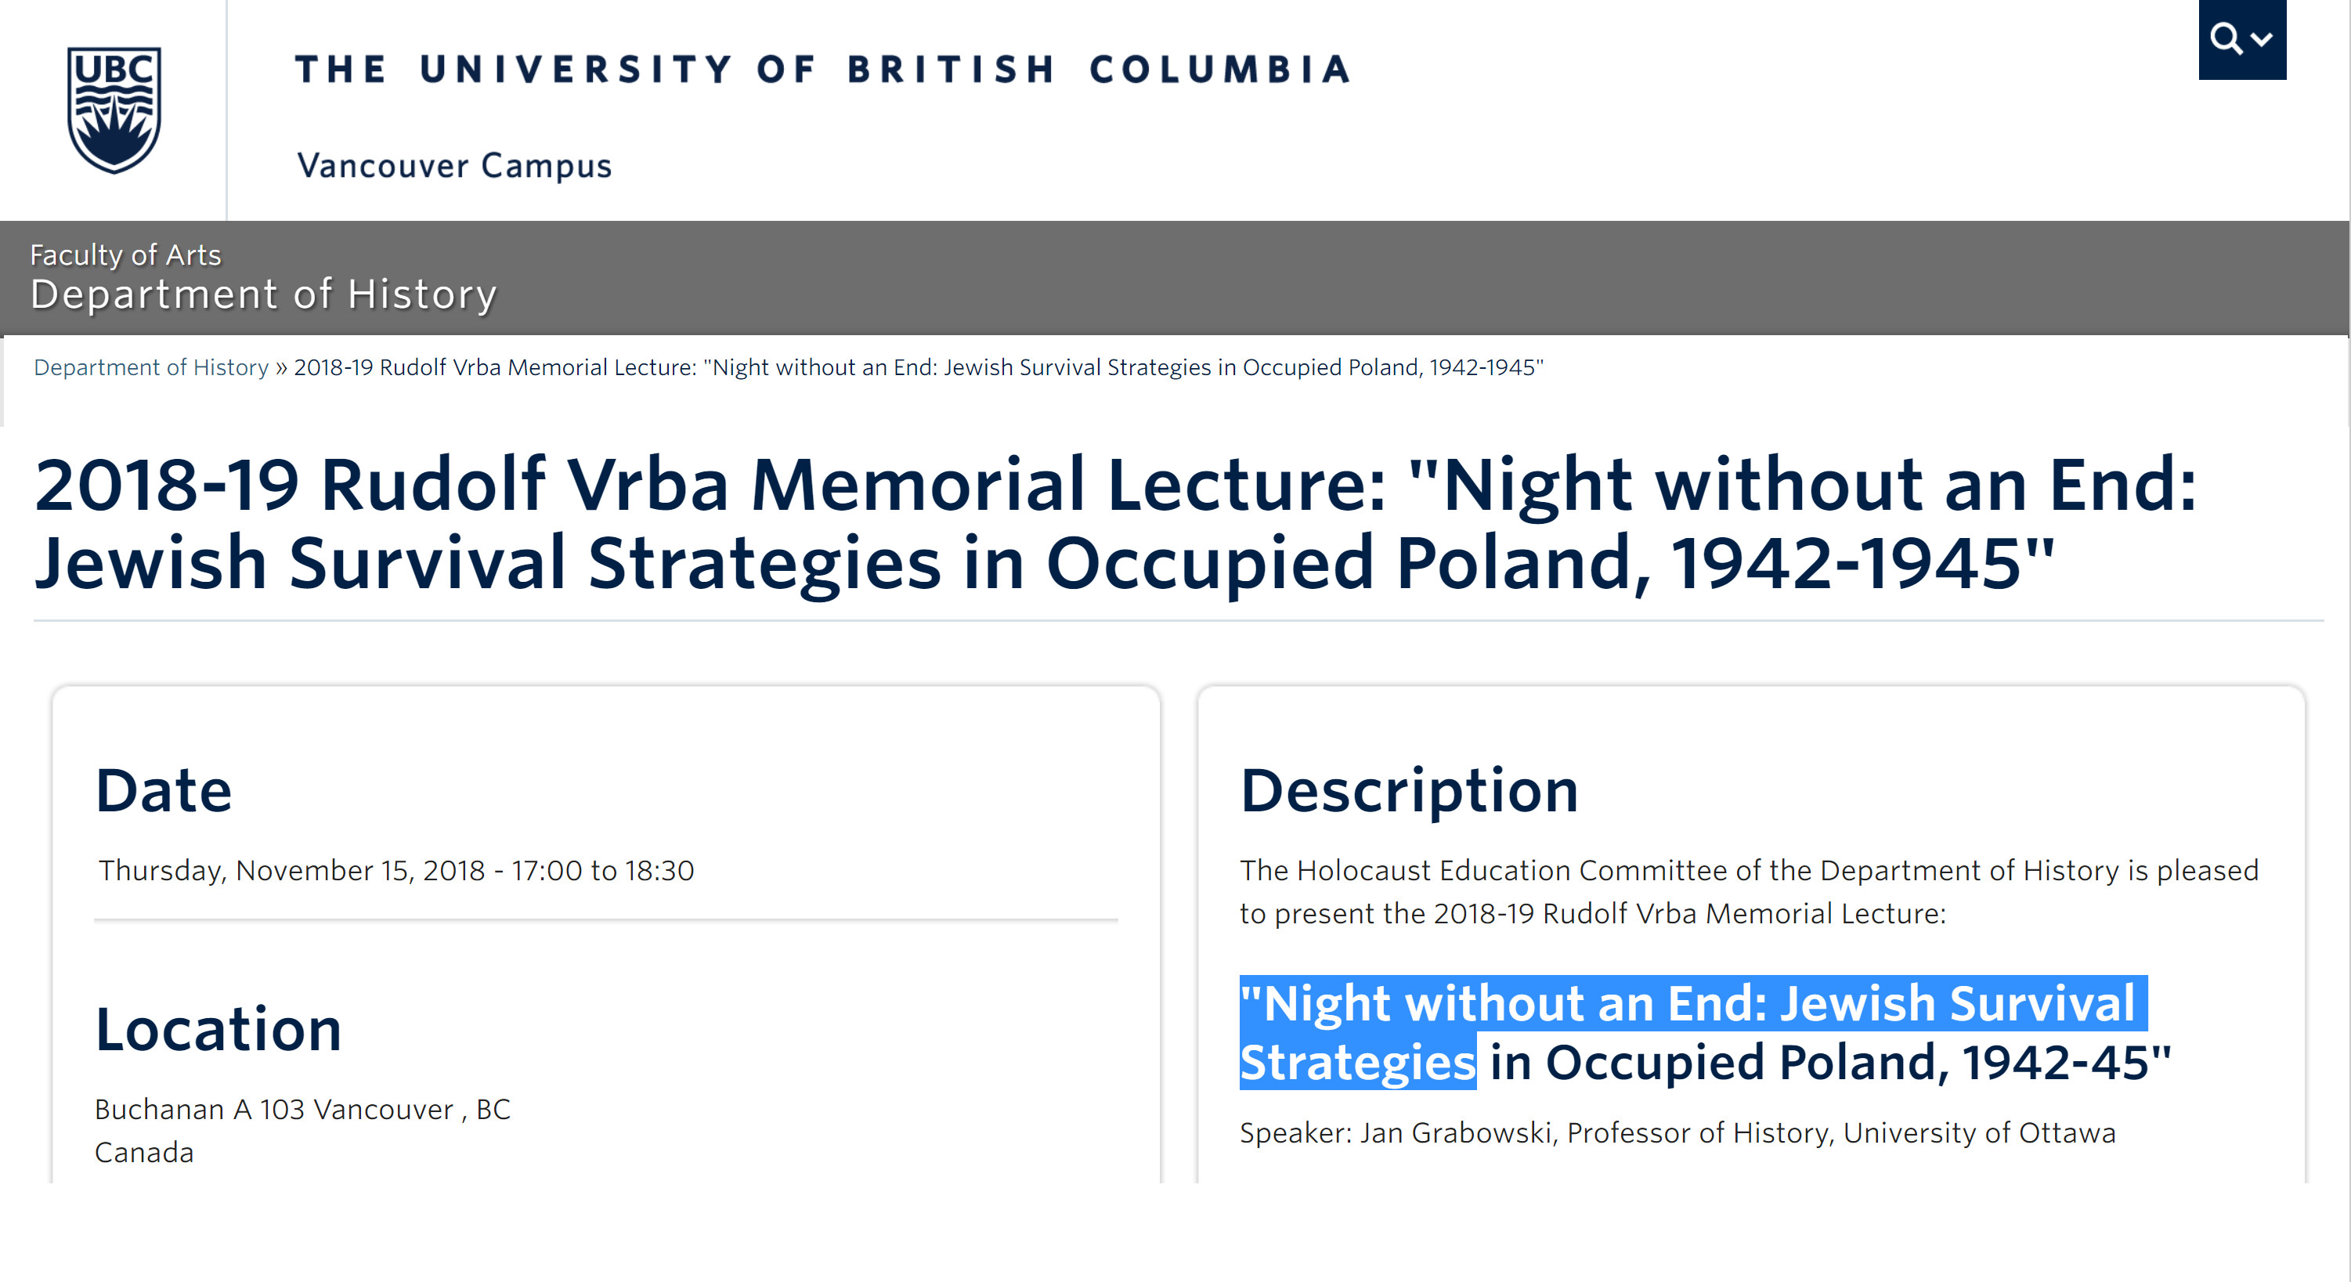The width and height of the screenshot is (2351, 1282).
Task: Open the 'Faculty of Arts' header link
Action: (126, 255)
